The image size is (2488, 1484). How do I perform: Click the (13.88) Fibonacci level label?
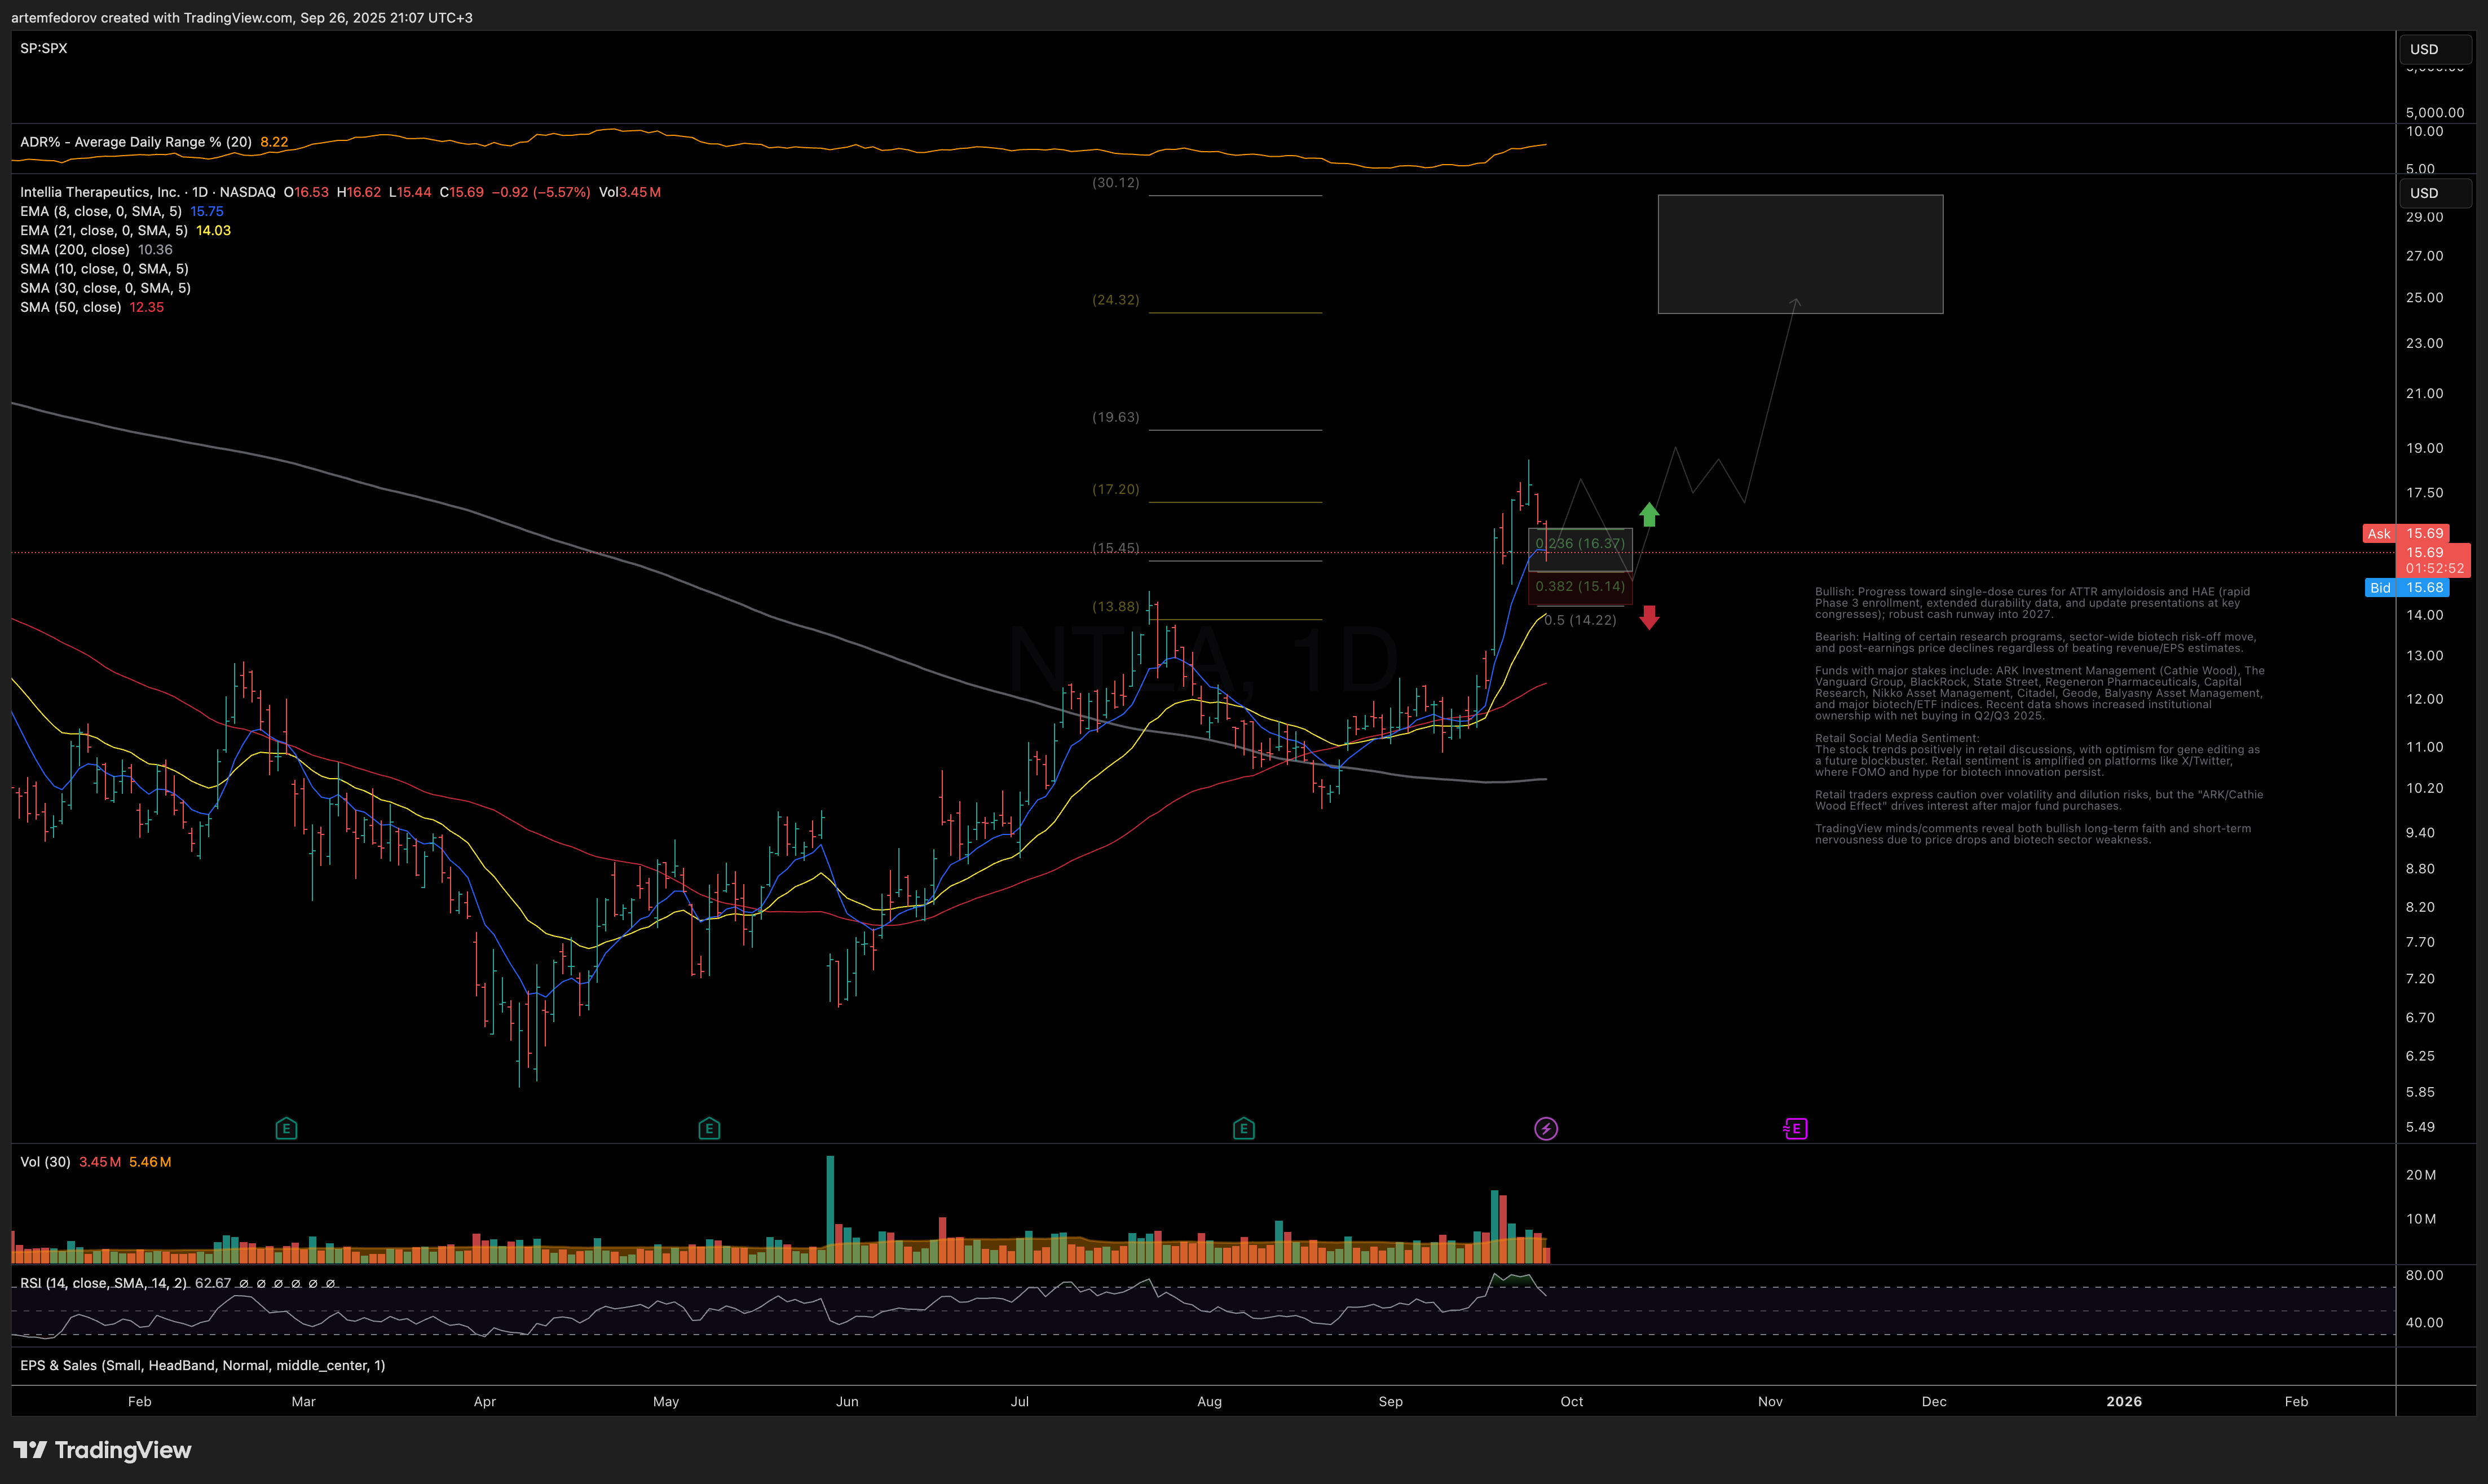coord(1115,606)
